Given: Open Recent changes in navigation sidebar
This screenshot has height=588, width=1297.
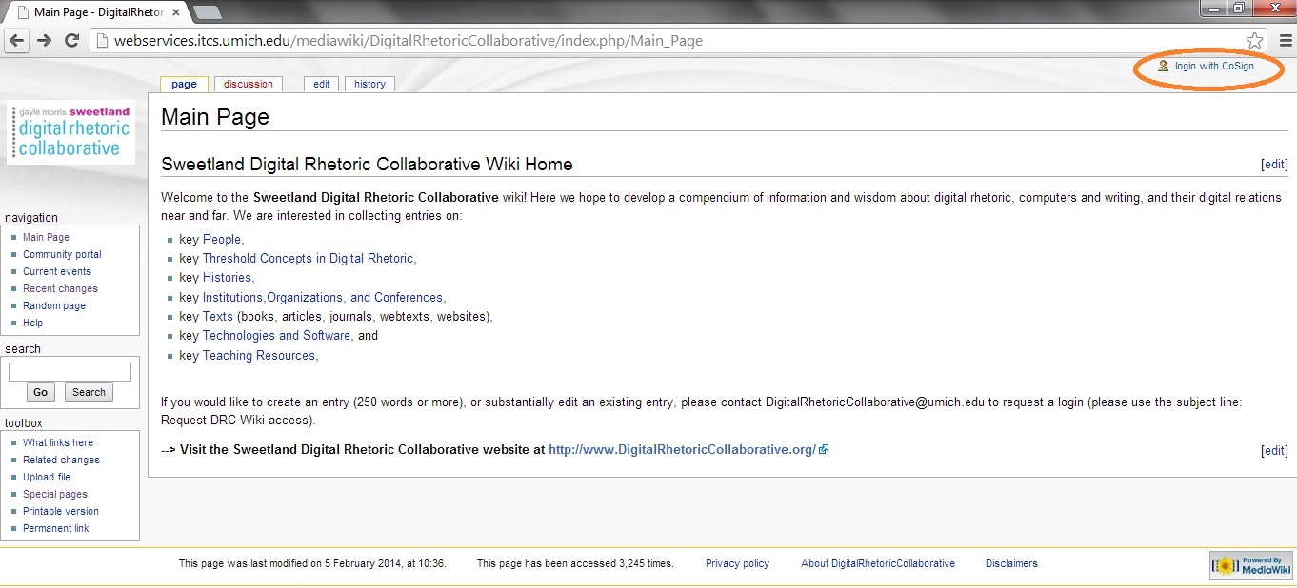Looking at the screenshot, I should pos(60,288).
